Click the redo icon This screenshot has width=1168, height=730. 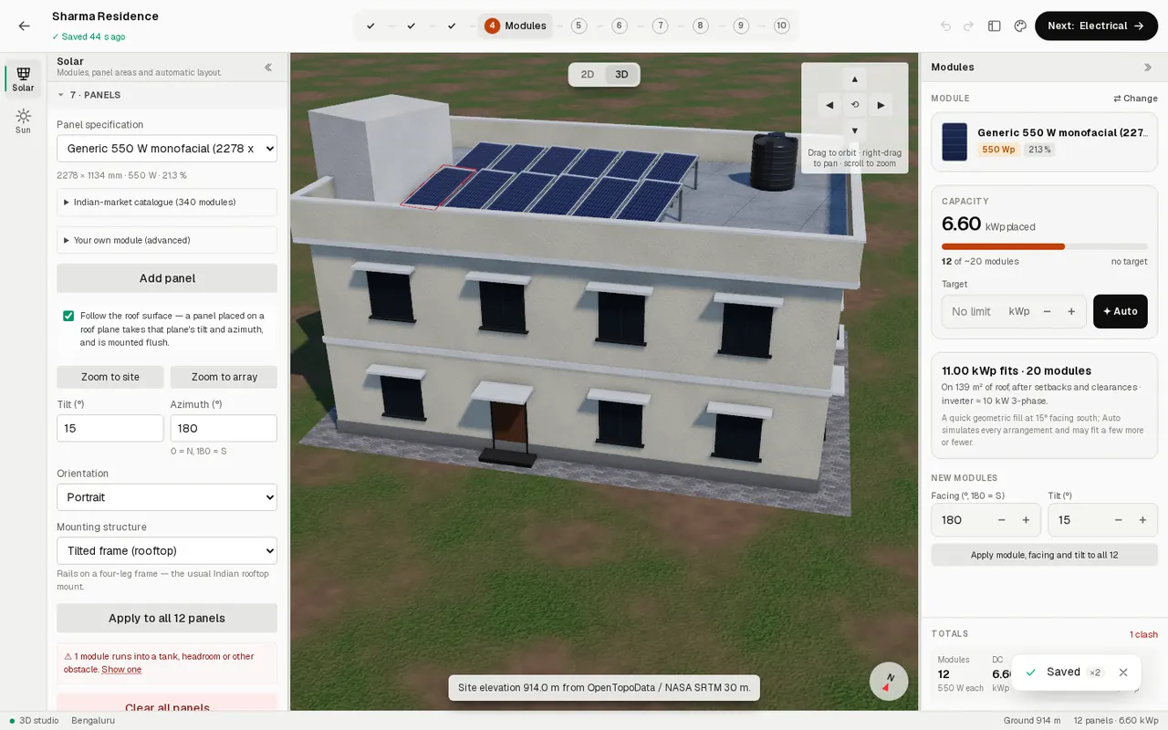(x=969, y=26)
